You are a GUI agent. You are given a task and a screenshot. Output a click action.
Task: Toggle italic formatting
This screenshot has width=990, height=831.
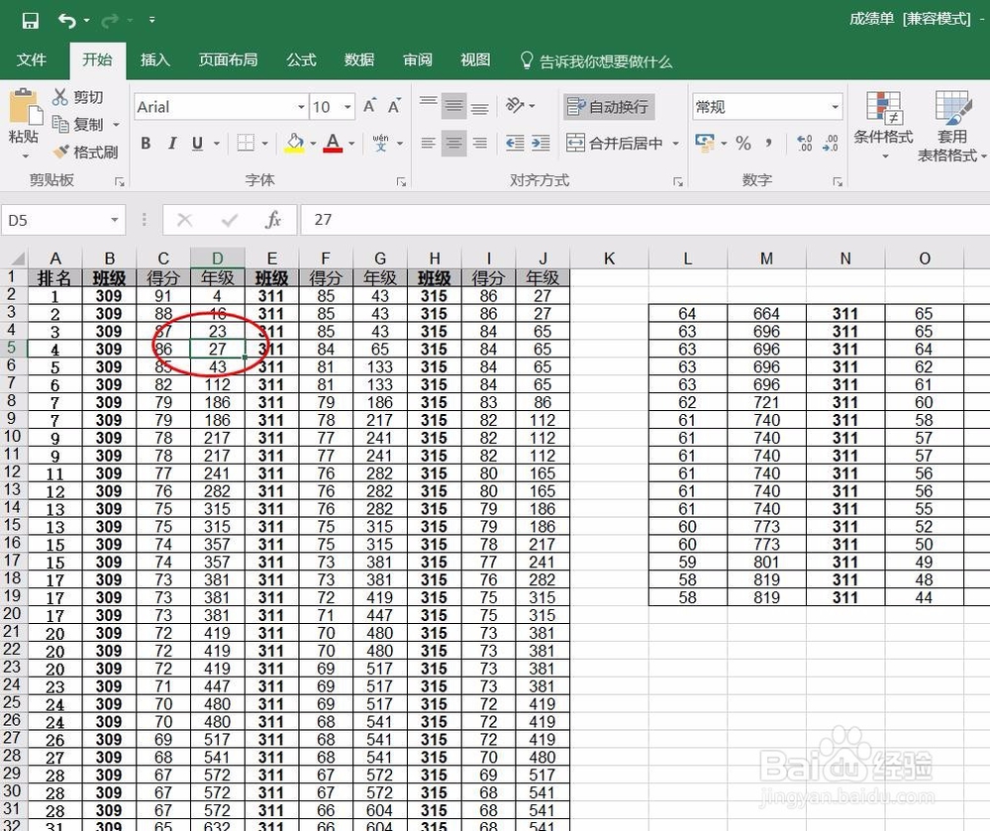[x=171, y=143]
